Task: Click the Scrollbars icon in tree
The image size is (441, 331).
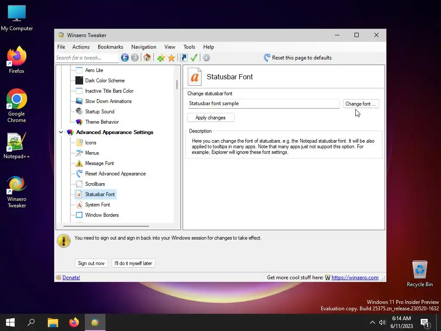Action: [x=79, y=184]
